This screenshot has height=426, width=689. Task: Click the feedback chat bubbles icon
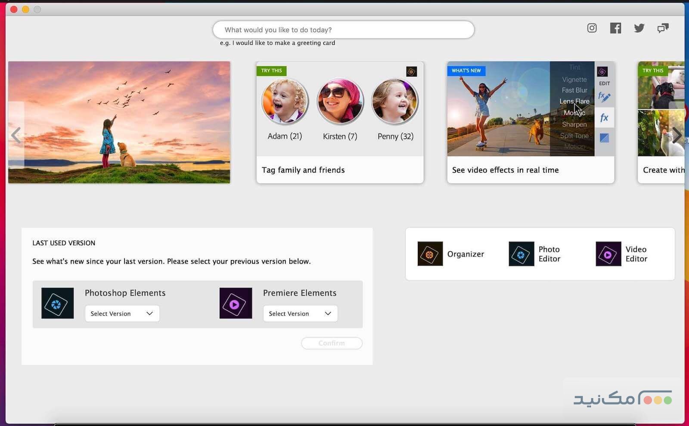[x=663, y=28]
